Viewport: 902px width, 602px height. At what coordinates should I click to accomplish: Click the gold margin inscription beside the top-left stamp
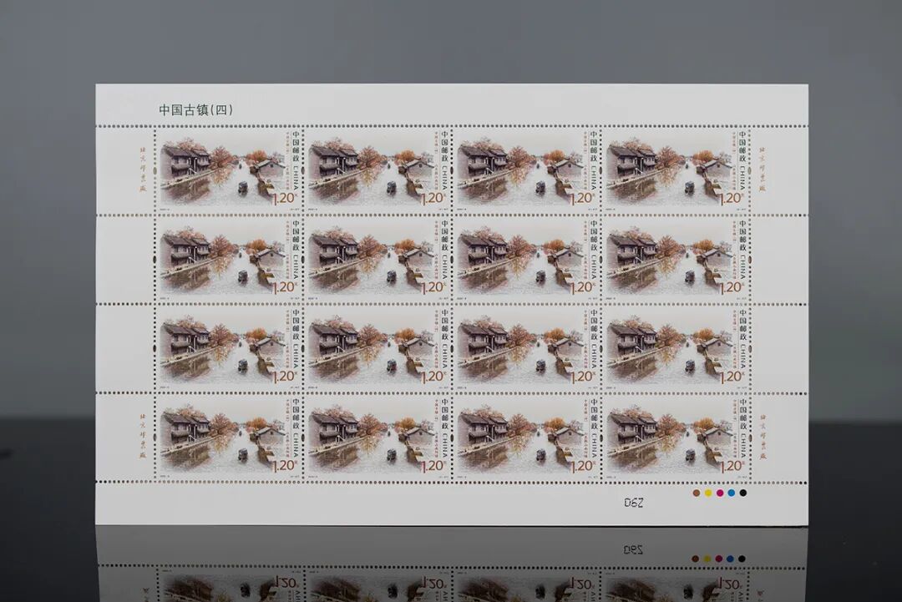click(x=144, y=169)
